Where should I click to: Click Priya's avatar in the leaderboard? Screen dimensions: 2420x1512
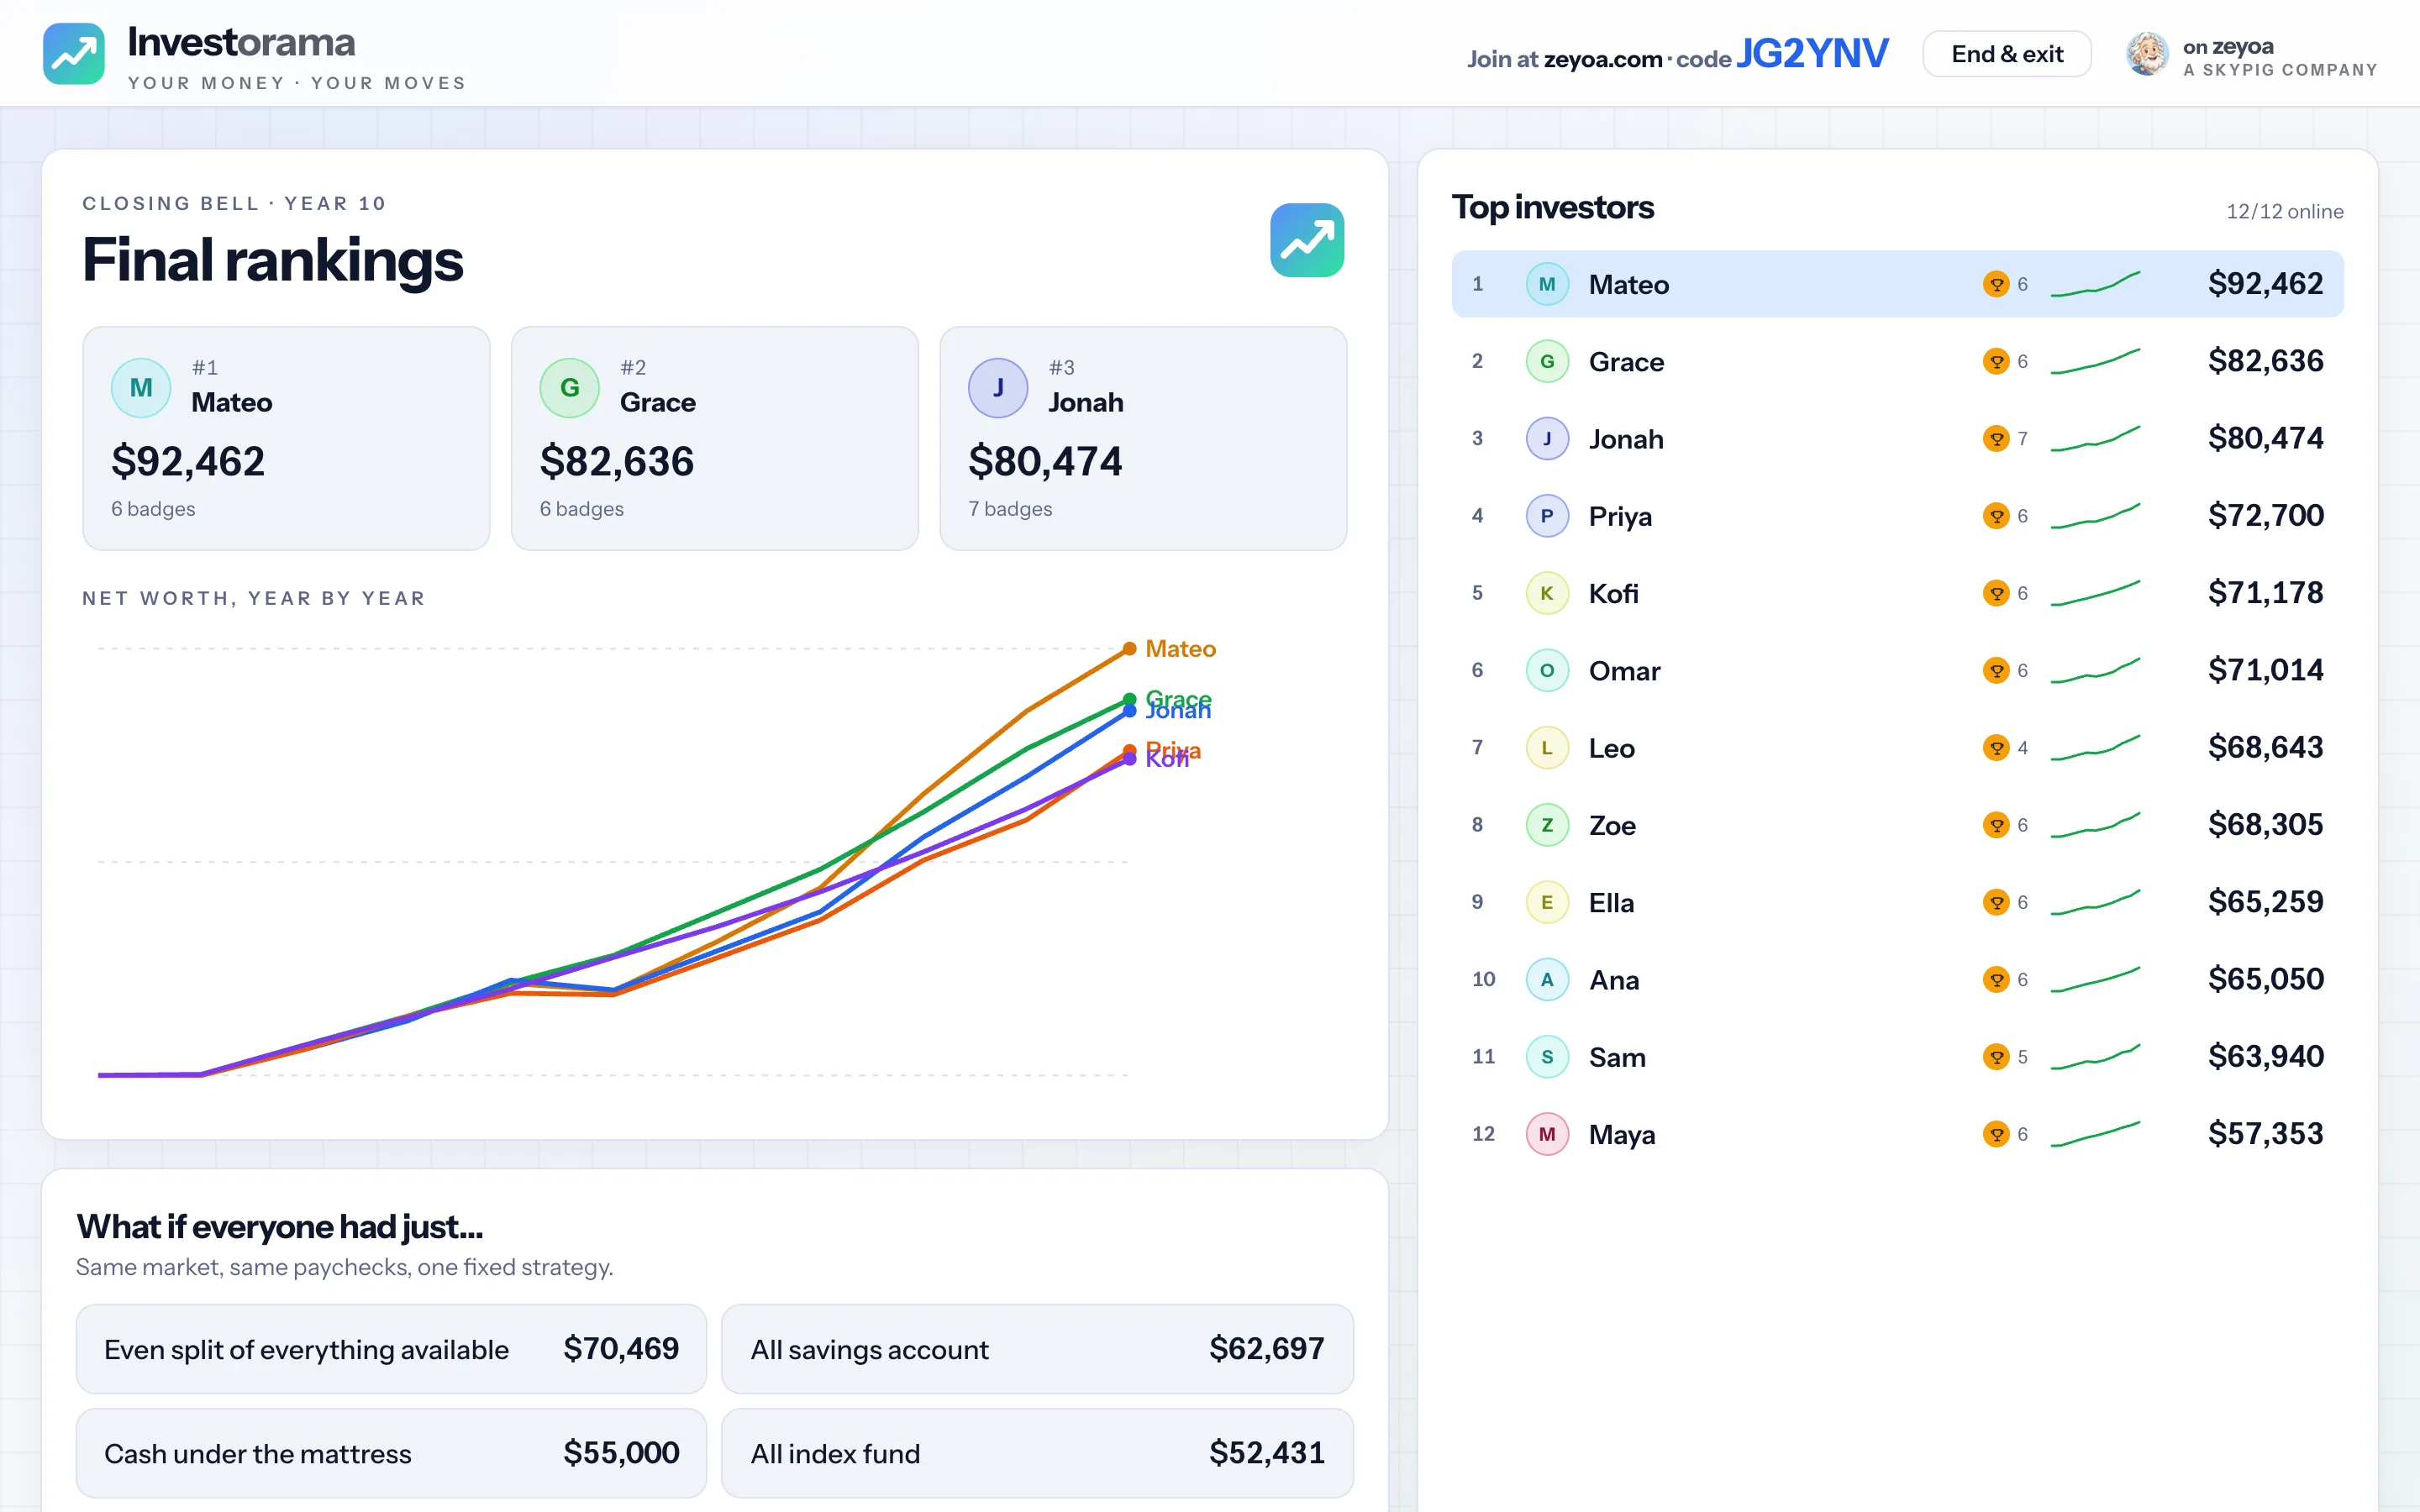1547,516
